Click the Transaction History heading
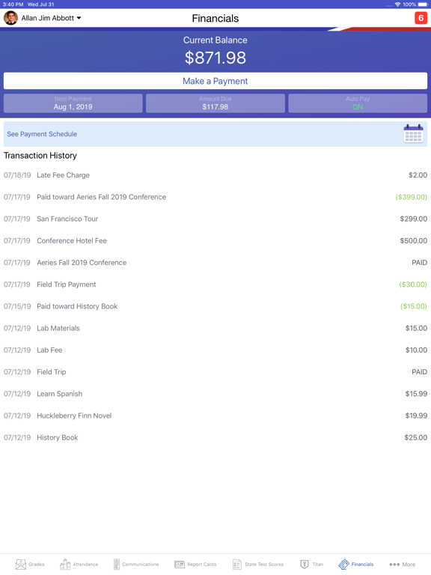431x575 pixels. click(40, 156)
